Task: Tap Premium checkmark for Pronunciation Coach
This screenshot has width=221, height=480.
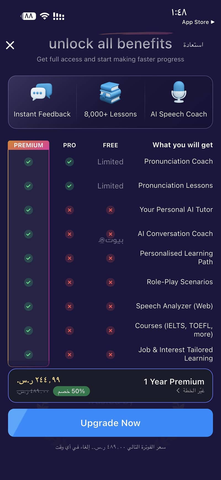Action: pyautogui.click(x=28, y=162)
